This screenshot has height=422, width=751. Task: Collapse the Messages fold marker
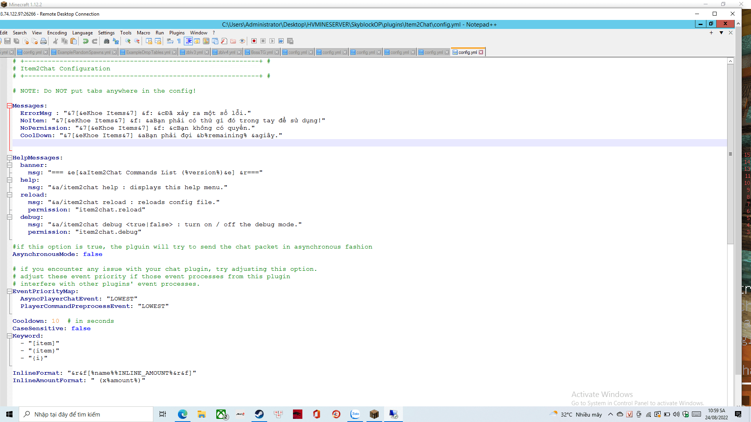(x=9, y=106)
